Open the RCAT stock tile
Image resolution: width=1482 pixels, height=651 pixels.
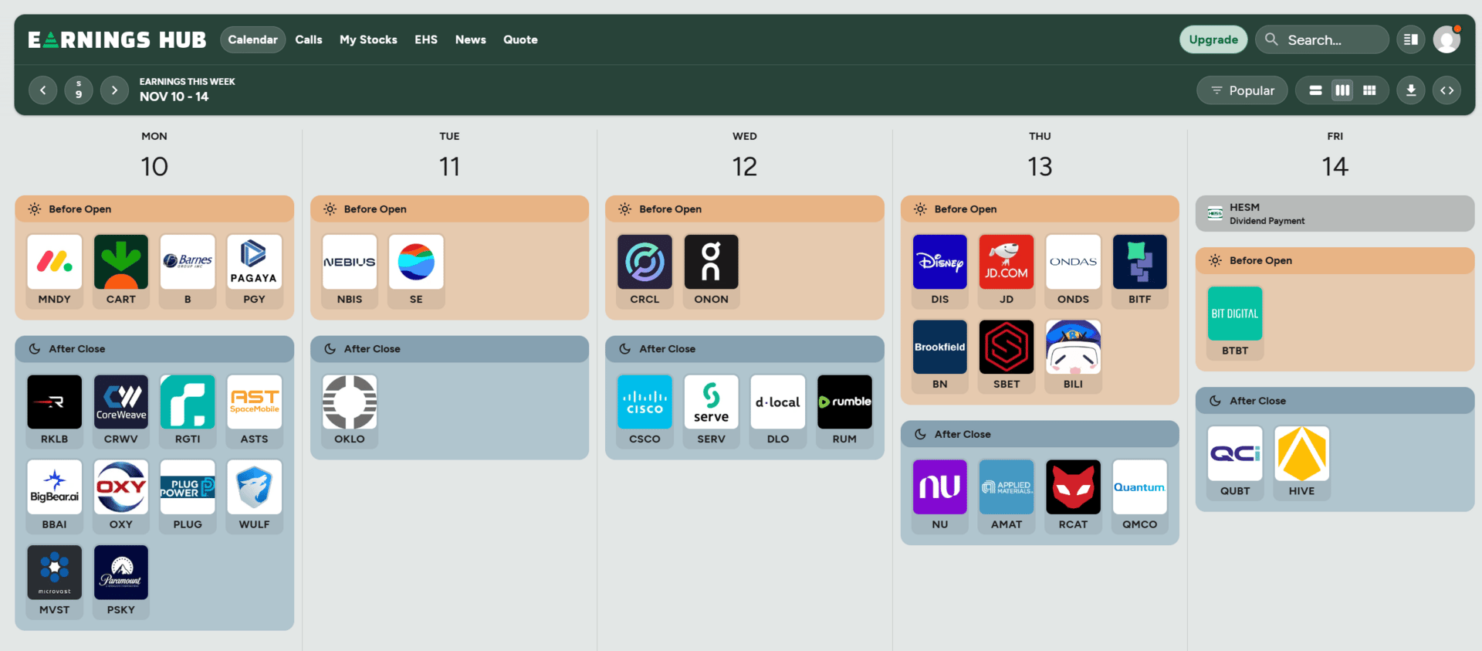coord(1073,497)
